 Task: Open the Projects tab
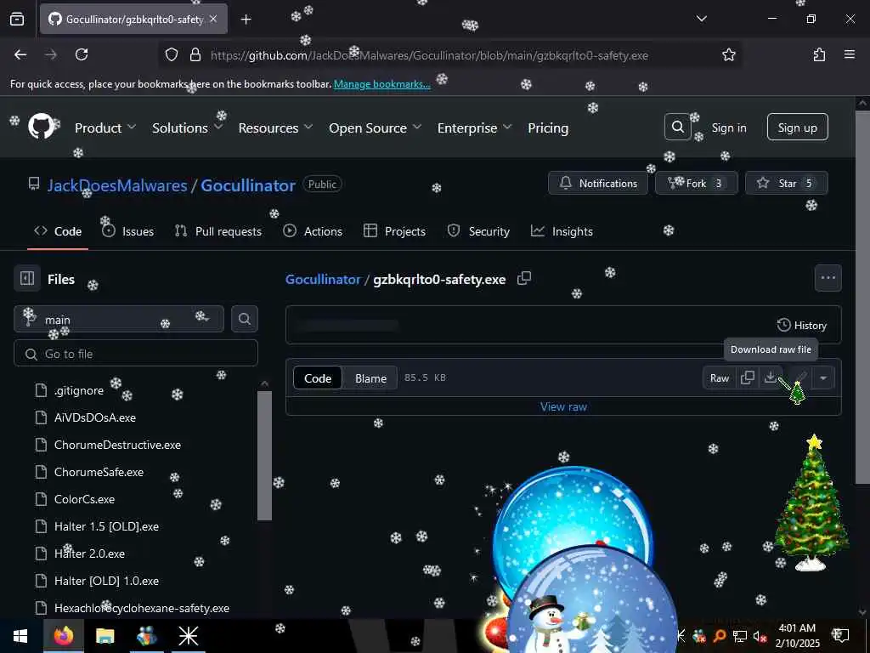394,231
